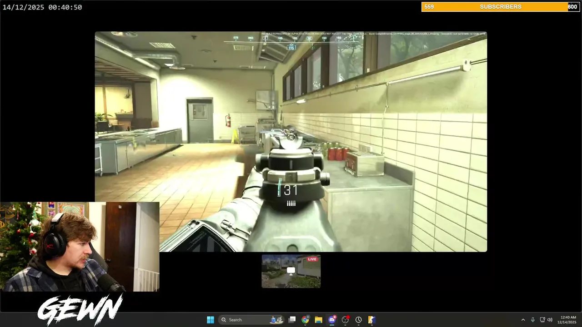
Task: Click the ammo counter showing 31
Action: point(290,190)
